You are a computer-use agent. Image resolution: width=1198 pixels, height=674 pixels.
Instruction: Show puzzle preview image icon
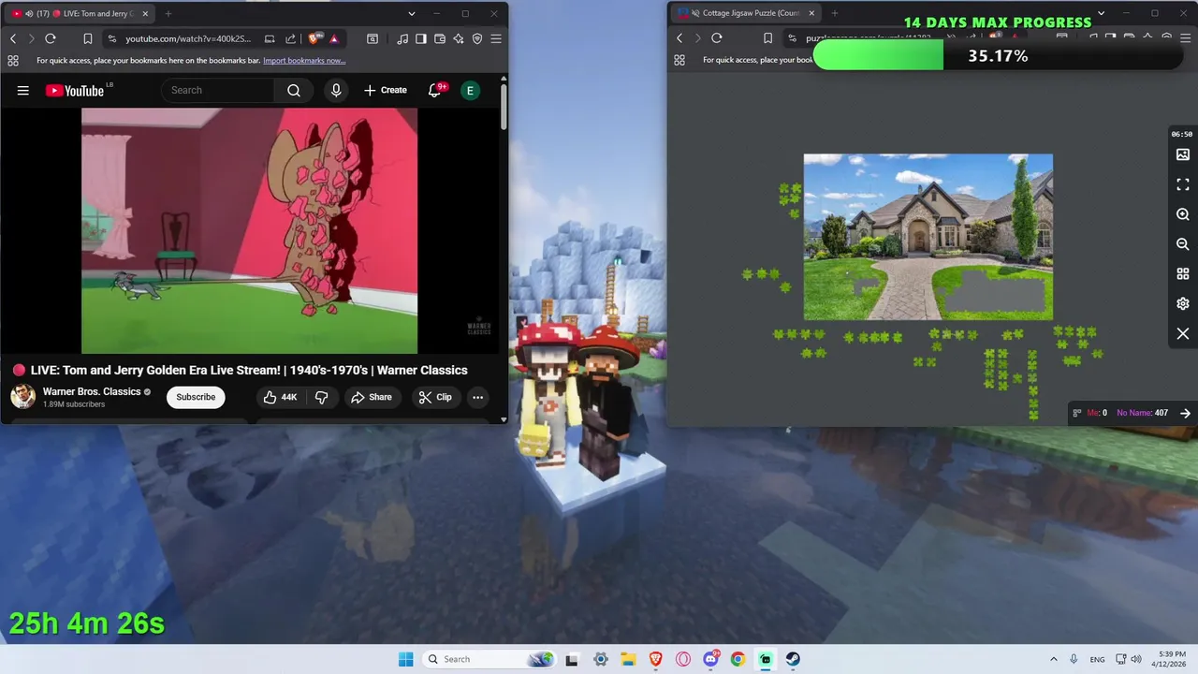(x=1183, y=154)
